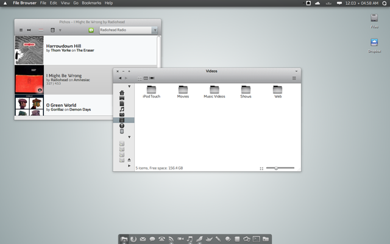Open the Edit menu
Screen dimensions: 390x244
(x=53, y=3)
